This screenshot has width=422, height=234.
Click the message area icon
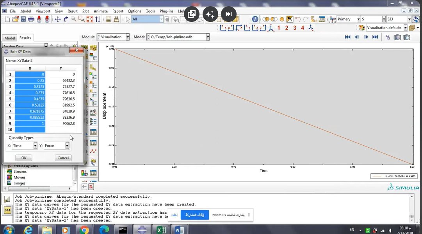coord(7,199)
